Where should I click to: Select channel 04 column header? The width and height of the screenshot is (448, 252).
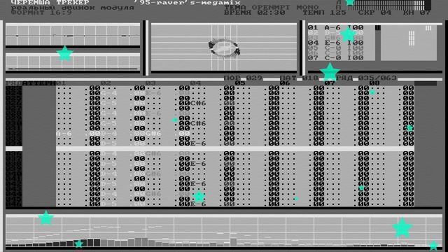195,83
